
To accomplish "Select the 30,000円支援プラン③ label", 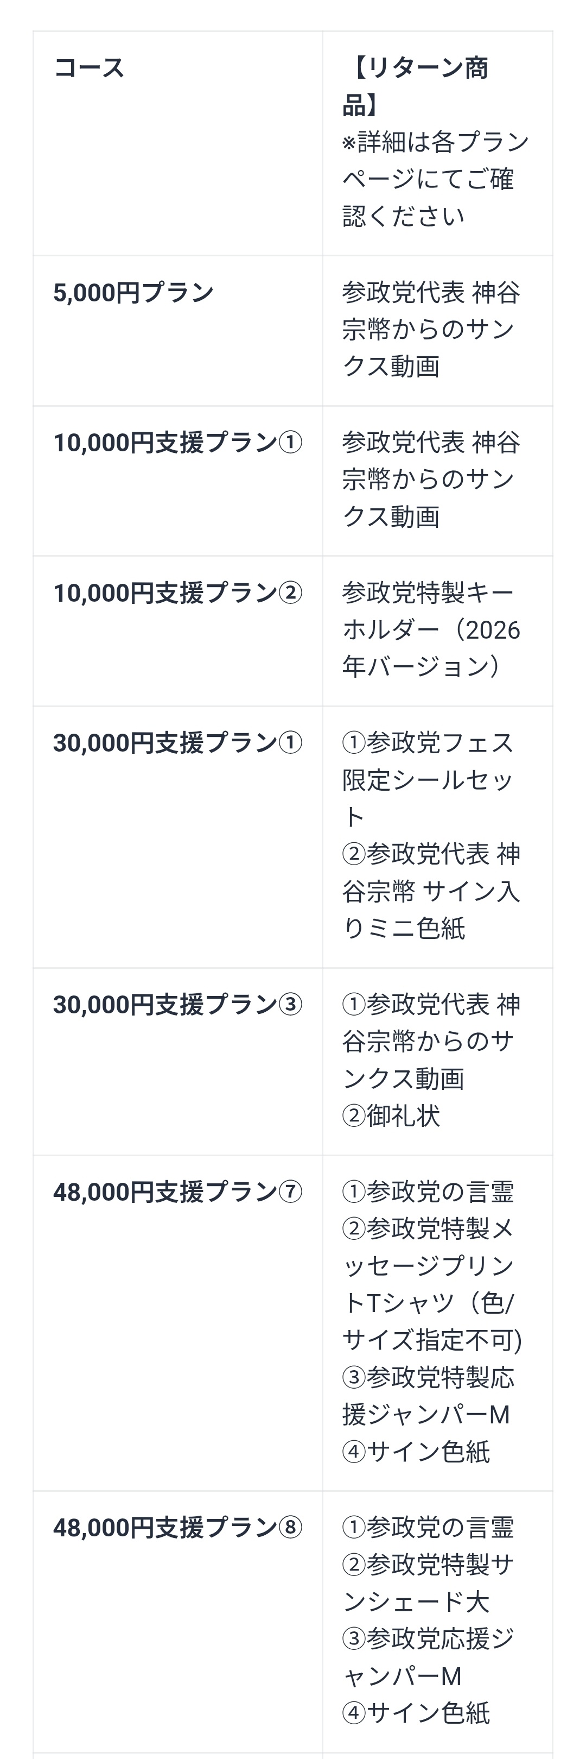I will pos(177,1005).
